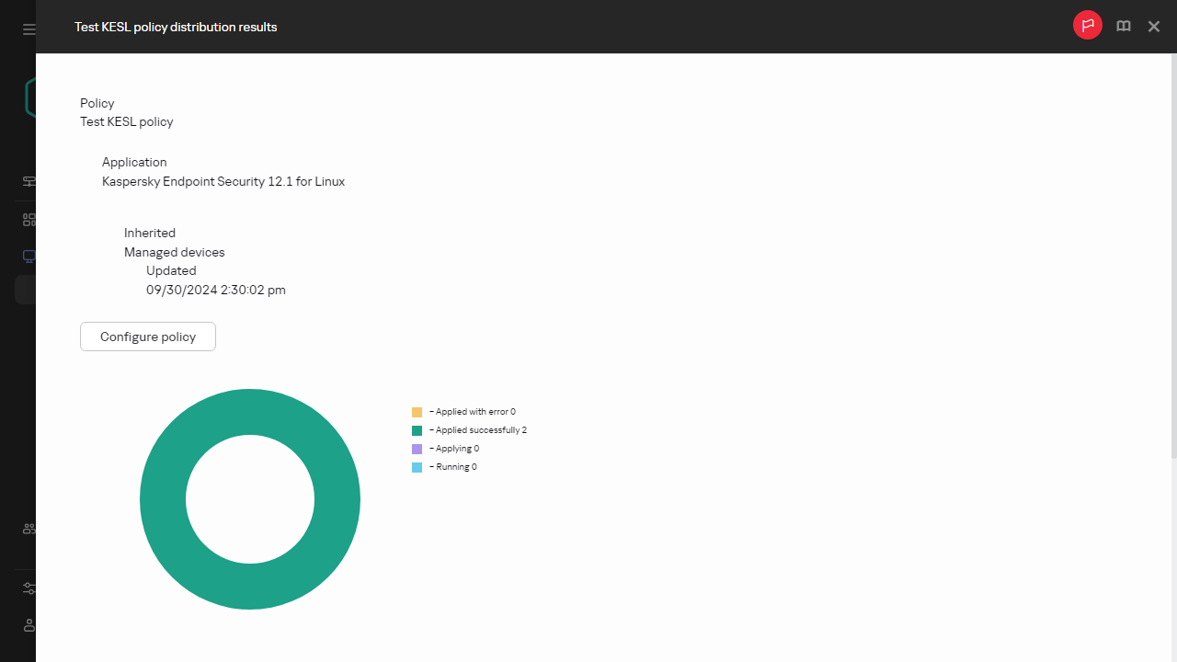Click 'Kaspersky Endpoint Security 12.1 for Linux' text

(x=223, y=181)
